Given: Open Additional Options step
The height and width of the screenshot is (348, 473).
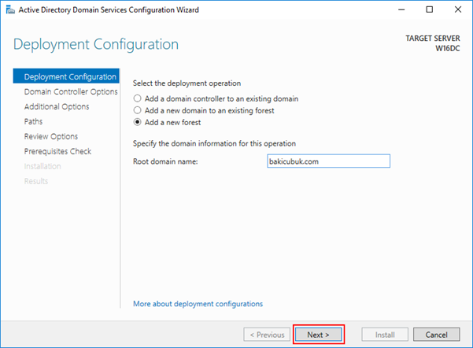Looking at the screenshot, I should [57, 106].
